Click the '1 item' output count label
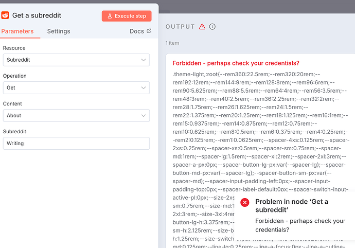This screenshot has height=248, width=355. pos(173,43)
